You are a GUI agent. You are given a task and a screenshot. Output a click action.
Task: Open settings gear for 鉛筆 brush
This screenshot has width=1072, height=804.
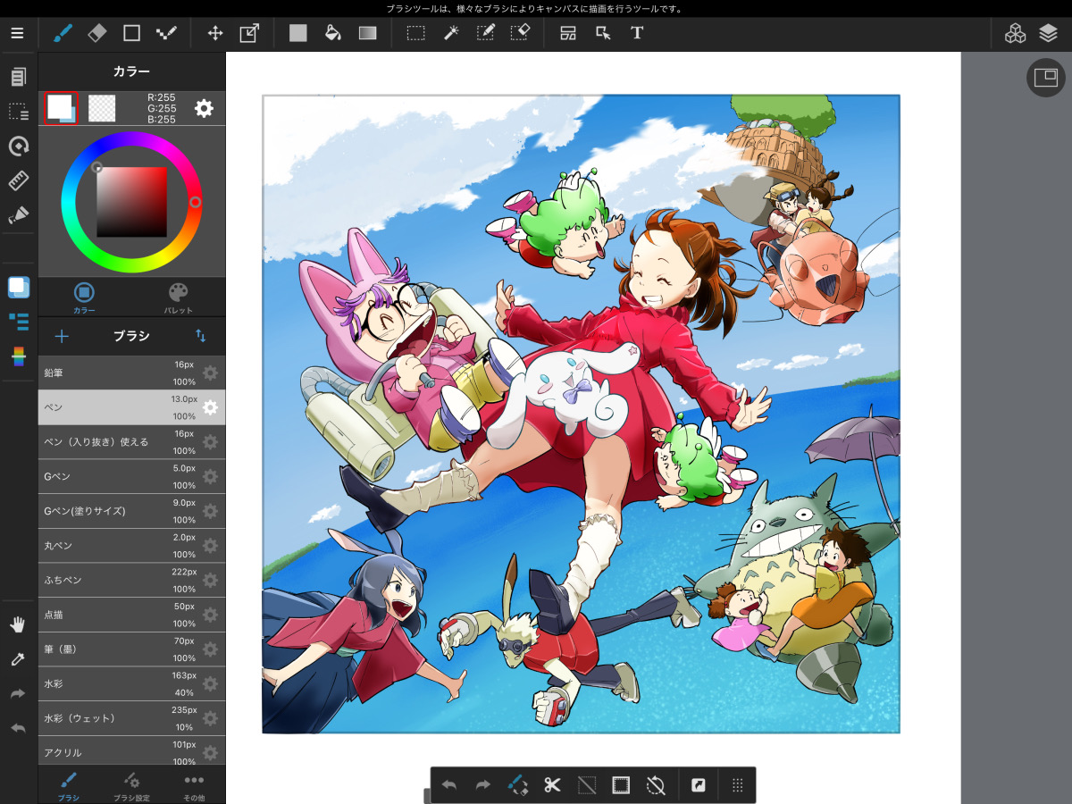click(210, 373)
